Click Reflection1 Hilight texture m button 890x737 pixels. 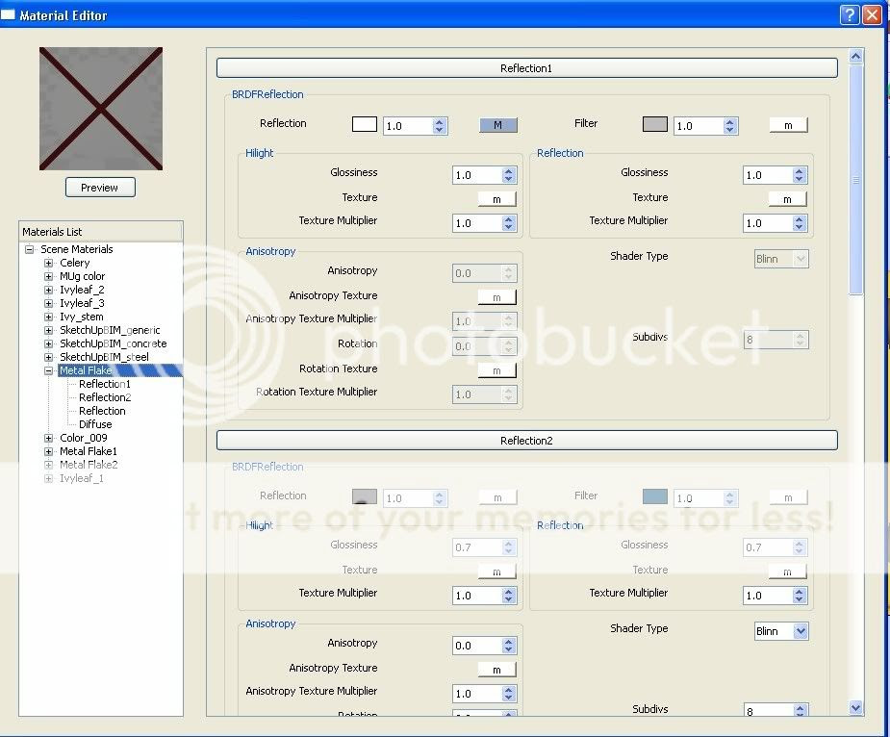[497, 199]
